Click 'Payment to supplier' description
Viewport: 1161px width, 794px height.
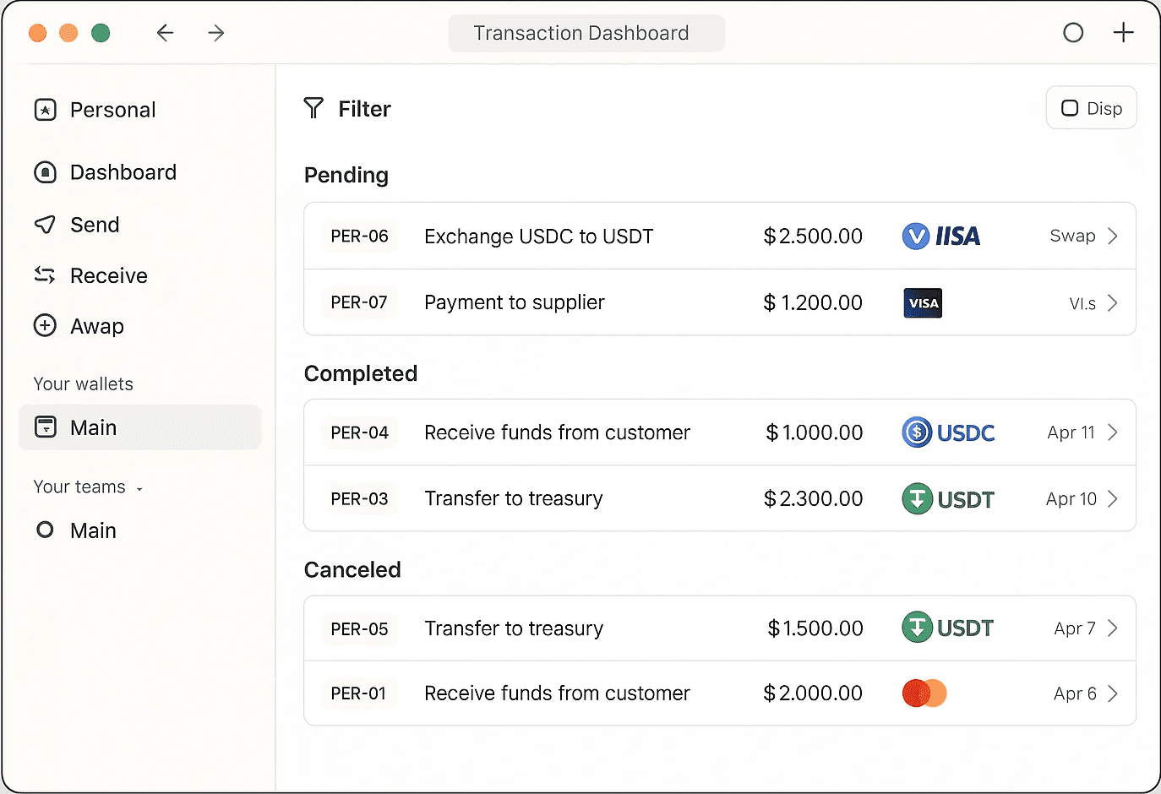(x=515, y=302)
